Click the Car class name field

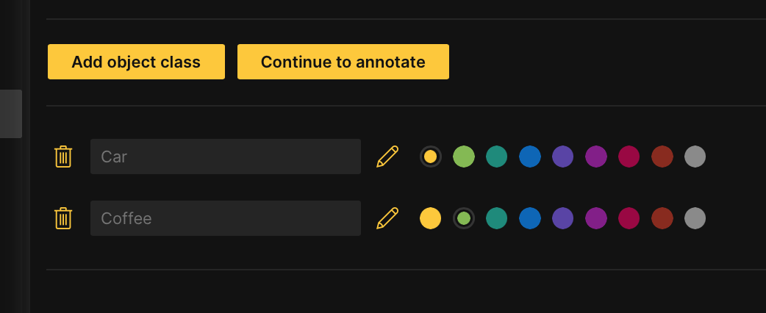225,156
